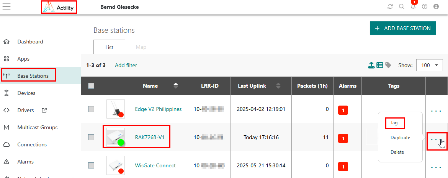448x178 pixels.
Task: Open the RAK7268-V1 link
Action: click(150, 137)
